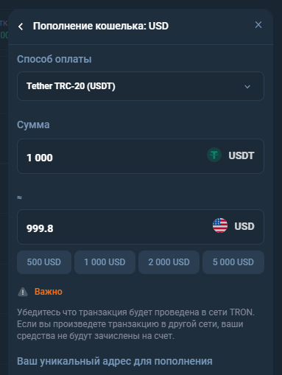This screenshot has width=282, height=375.
Task: Click the Сумма section label
Action: (x=33, y=125)
